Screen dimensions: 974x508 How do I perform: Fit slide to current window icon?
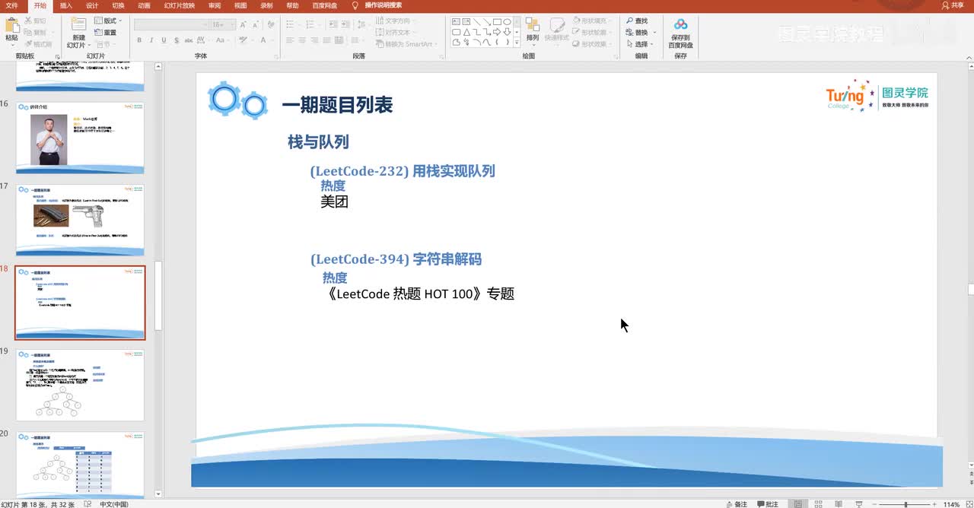click(969, 503)
